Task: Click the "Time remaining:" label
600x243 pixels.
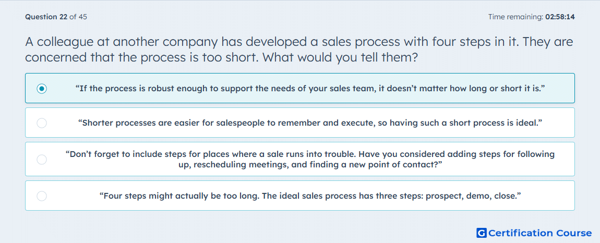Action: tap(515, 17)
